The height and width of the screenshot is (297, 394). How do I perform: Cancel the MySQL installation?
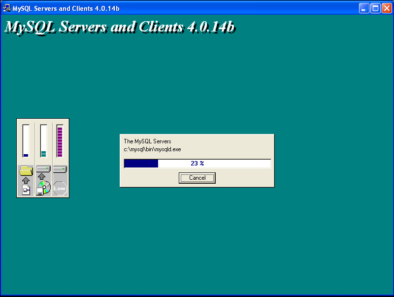[197, 178]
